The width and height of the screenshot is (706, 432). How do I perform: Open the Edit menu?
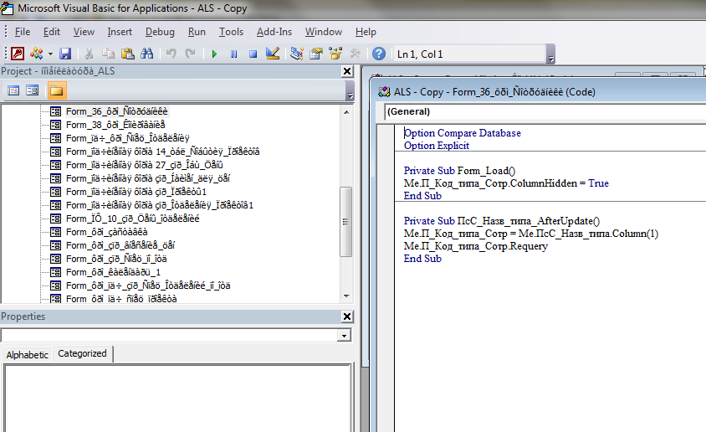coord(52,32)
